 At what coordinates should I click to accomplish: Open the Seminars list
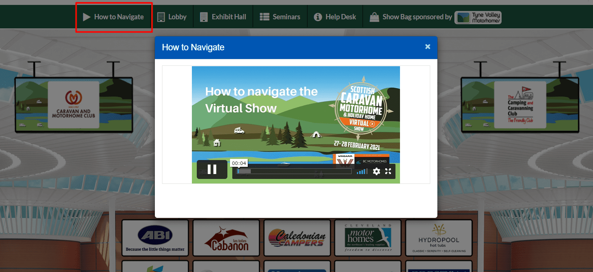click(280, 17)
